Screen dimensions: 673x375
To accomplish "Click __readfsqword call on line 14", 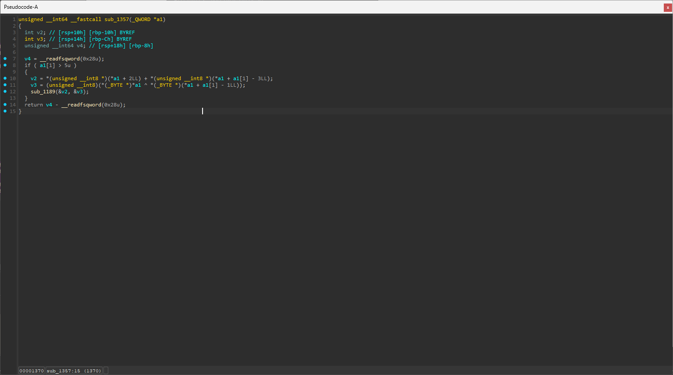I will (81, 105).
